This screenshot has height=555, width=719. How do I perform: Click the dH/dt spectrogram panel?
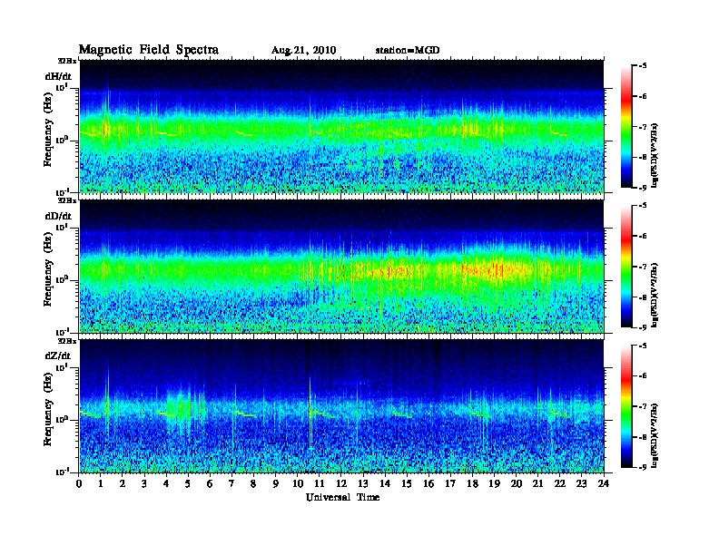point(341,126)
